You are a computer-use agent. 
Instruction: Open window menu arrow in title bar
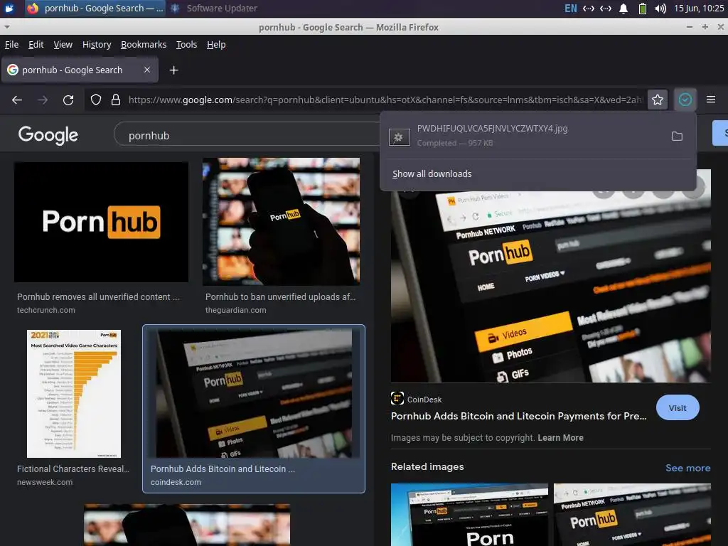click(x=6, y=27)
